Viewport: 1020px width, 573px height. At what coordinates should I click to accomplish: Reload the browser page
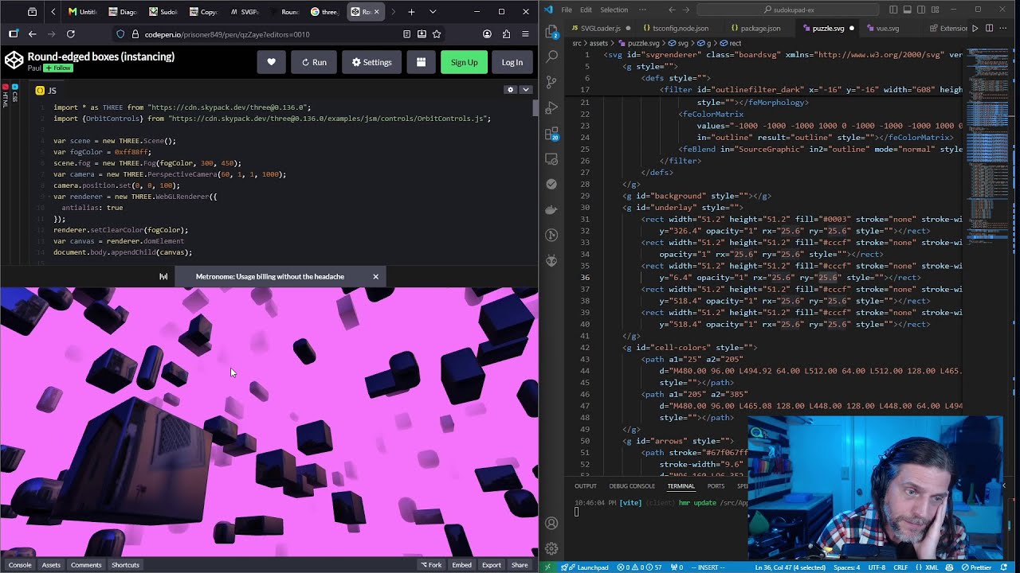[x=70, y=34]
